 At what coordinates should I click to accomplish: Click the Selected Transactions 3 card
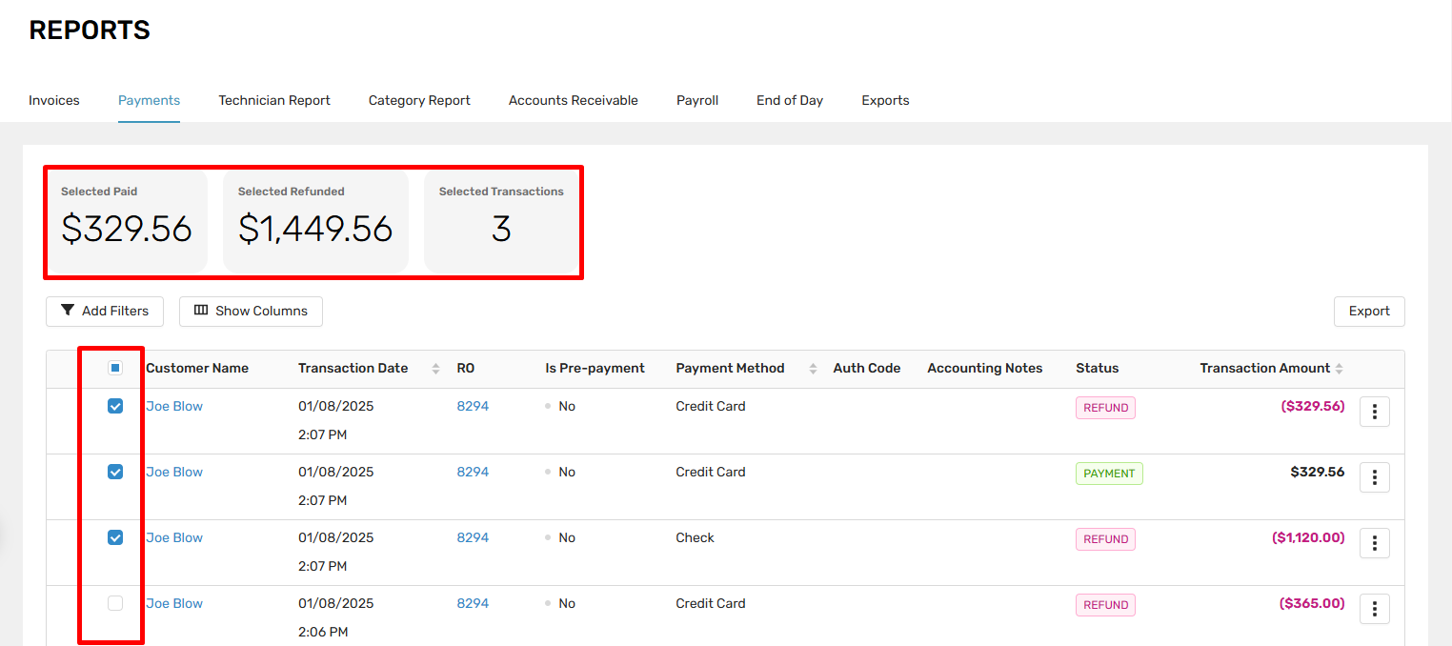pos(501,221)
